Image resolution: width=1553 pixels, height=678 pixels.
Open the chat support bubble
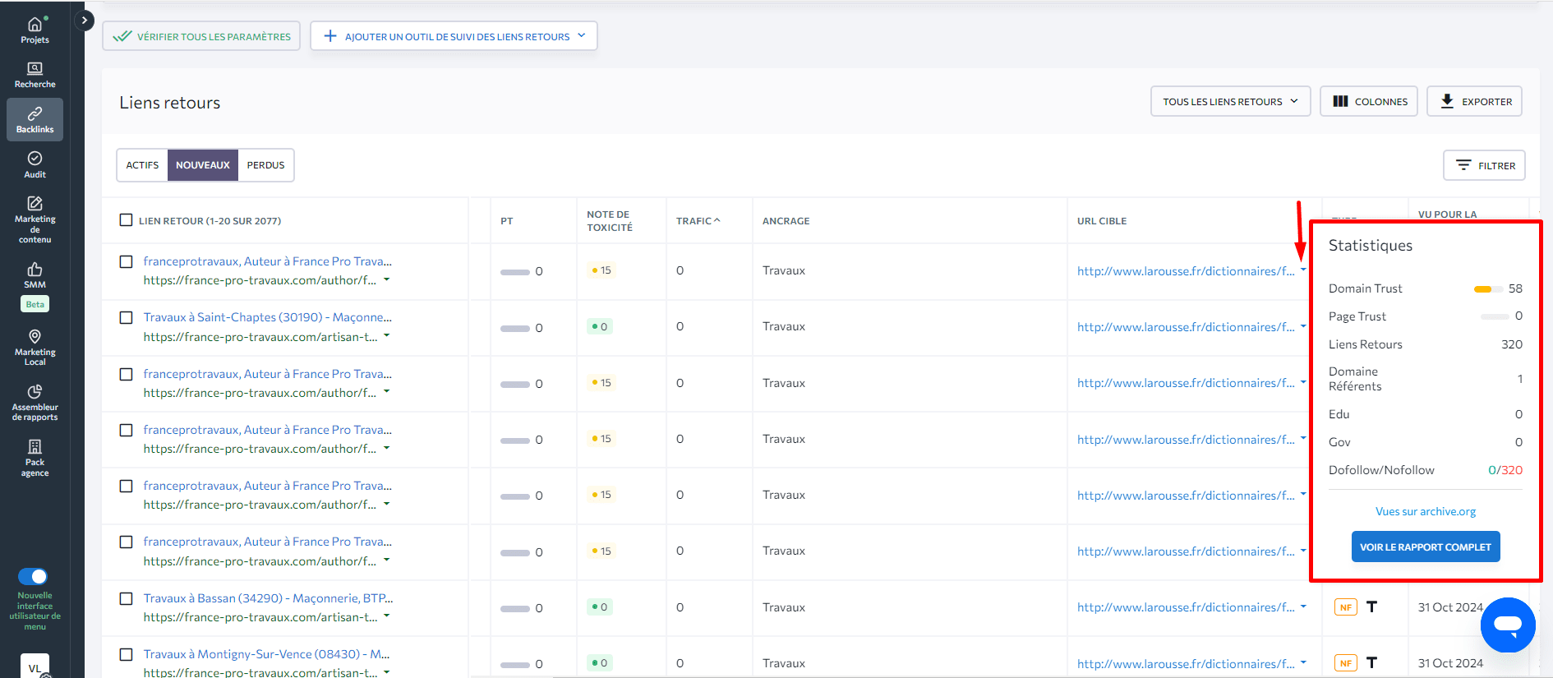click(1508, 625)
